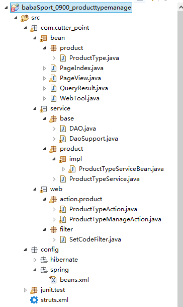
Task: Click the config package icon
Action: (x=34, y=250)
